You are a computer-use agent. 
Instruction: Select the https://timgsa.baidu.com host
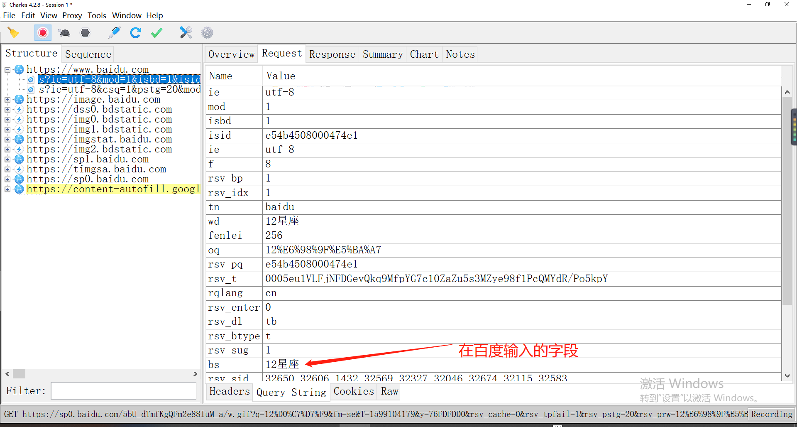tap(96, 169)
